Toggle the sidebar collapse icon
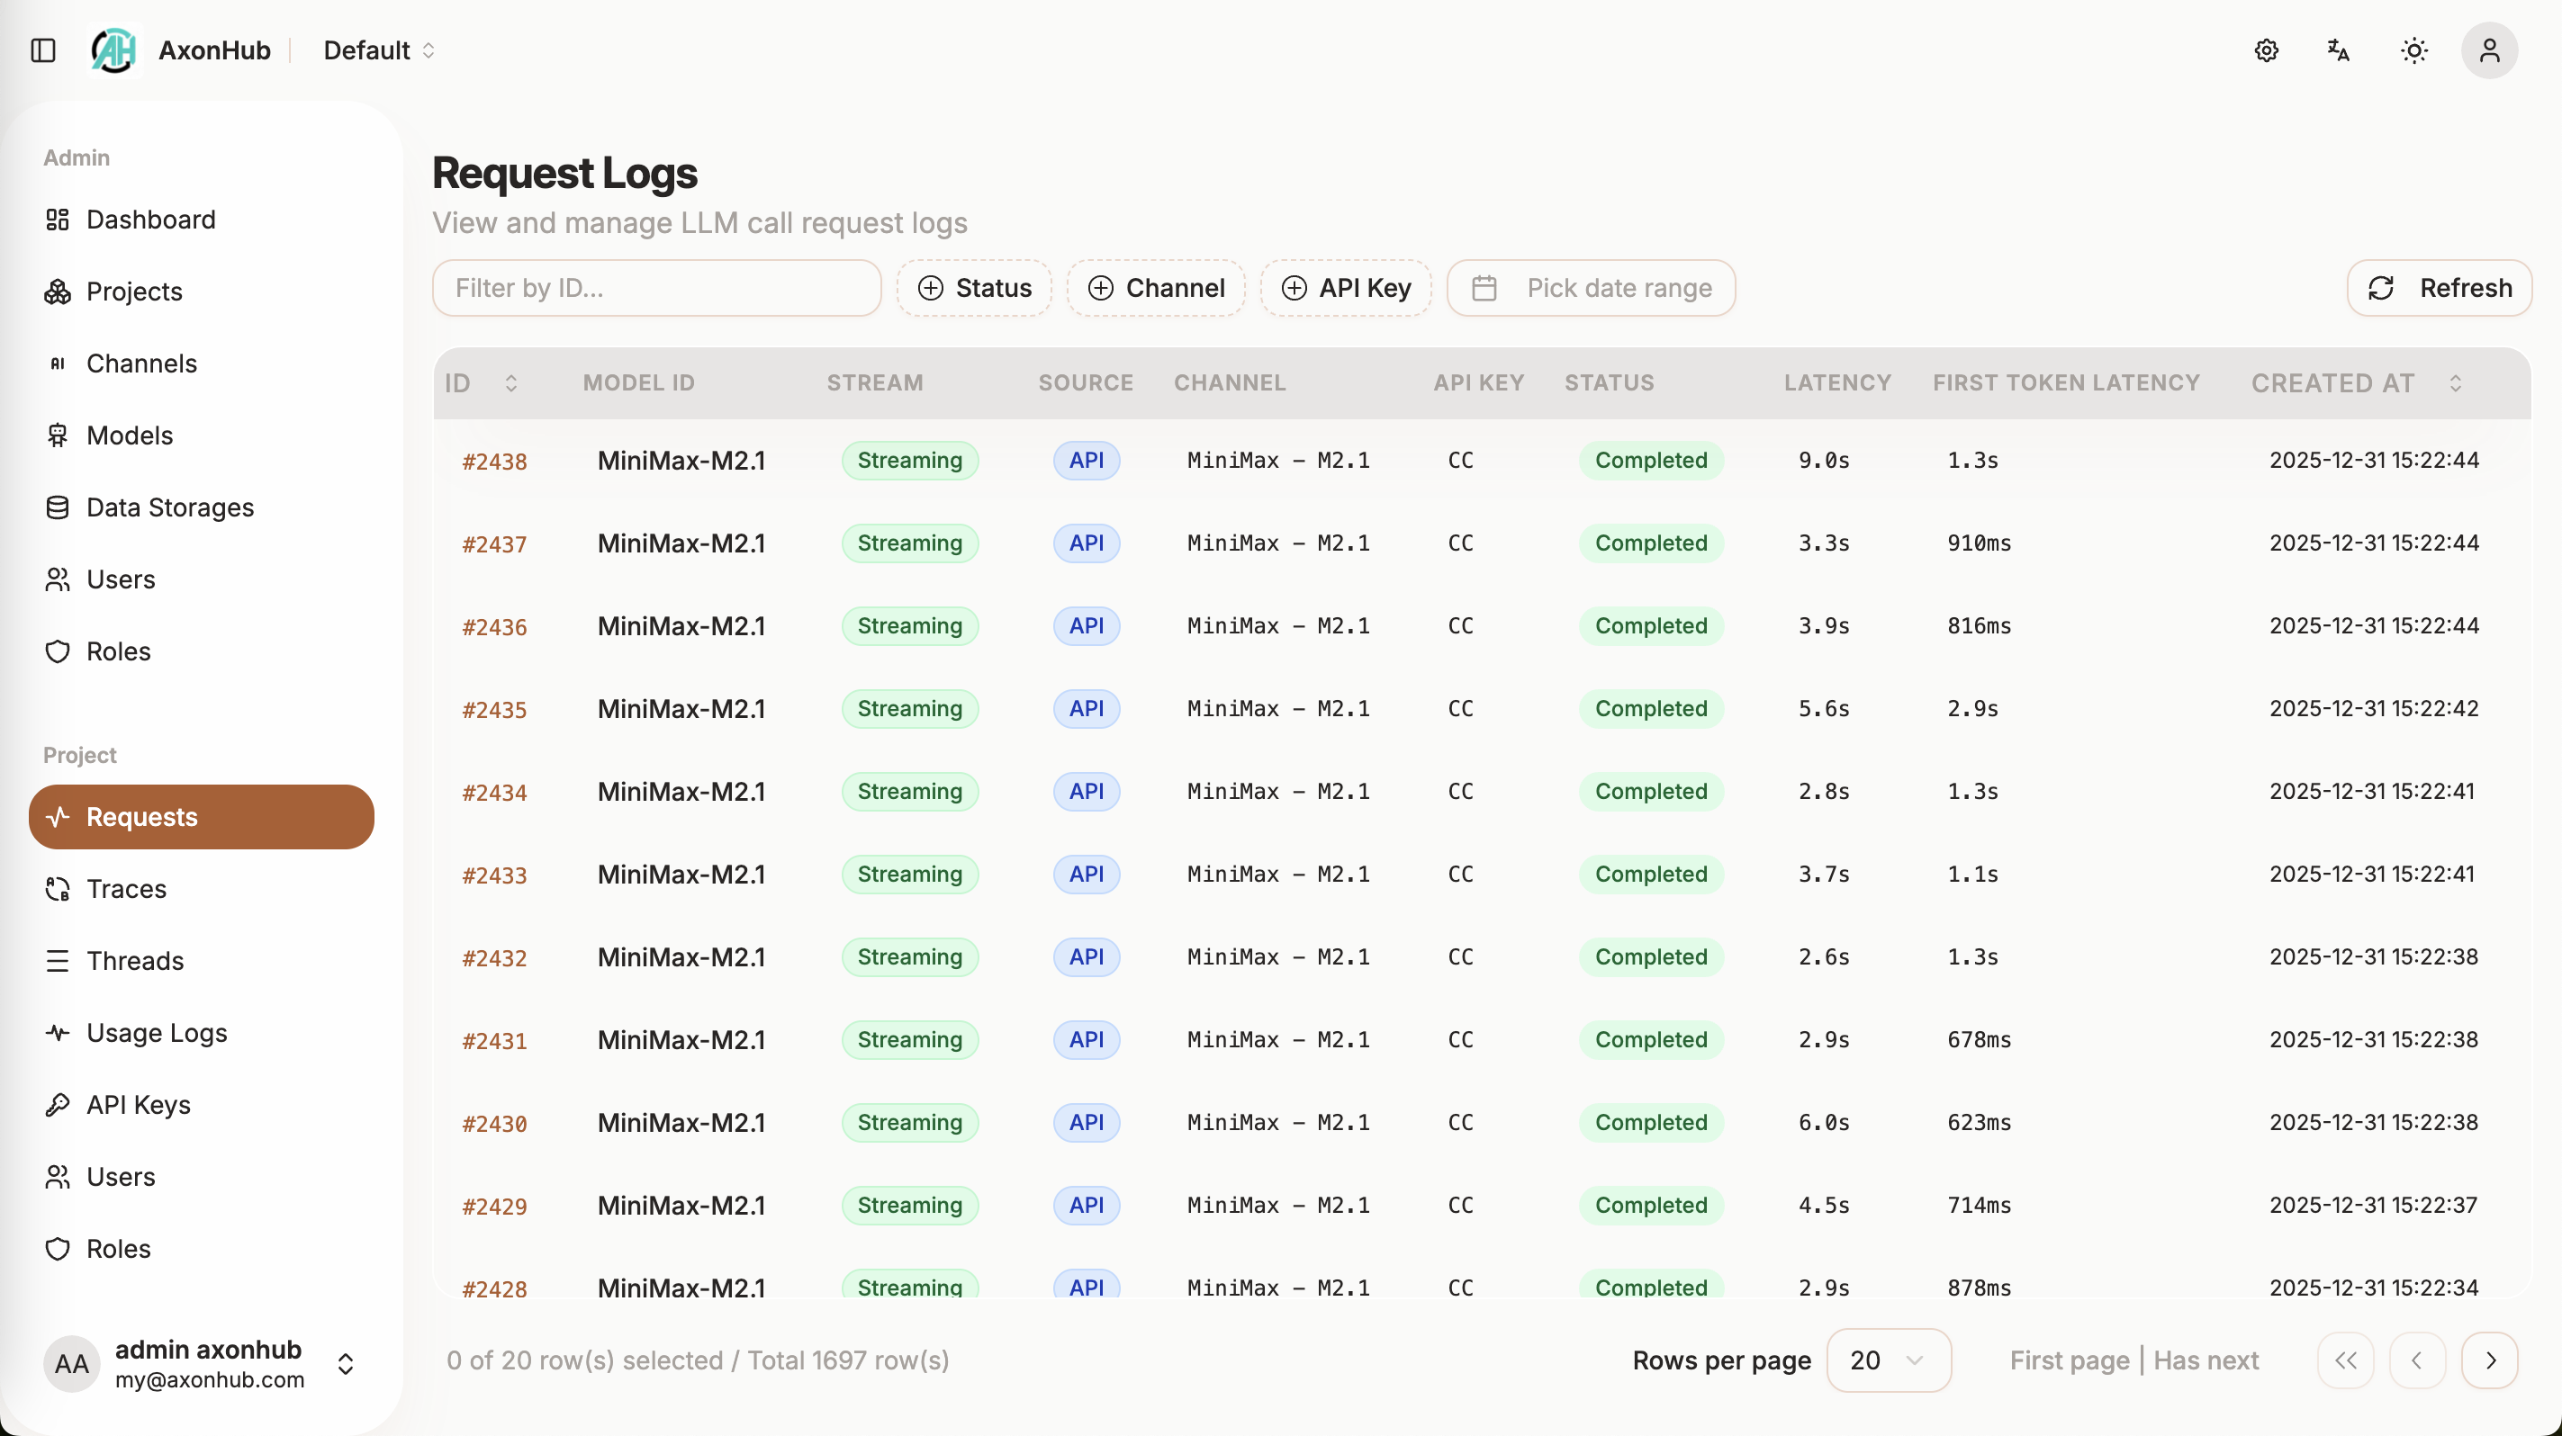Image resolution: width=2562 pixels, height=1436 pixels. tap(41, 49)
